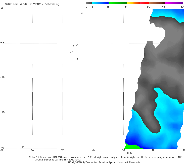This screenshot has width=186, height=164.
Task: Click the island outline near 20S, 63E
Action: (x=23, y=147)
